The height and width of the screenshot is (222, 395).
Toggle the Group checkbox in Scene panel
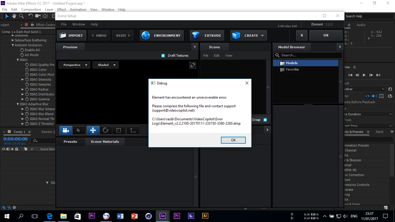(x=265, y=120)
